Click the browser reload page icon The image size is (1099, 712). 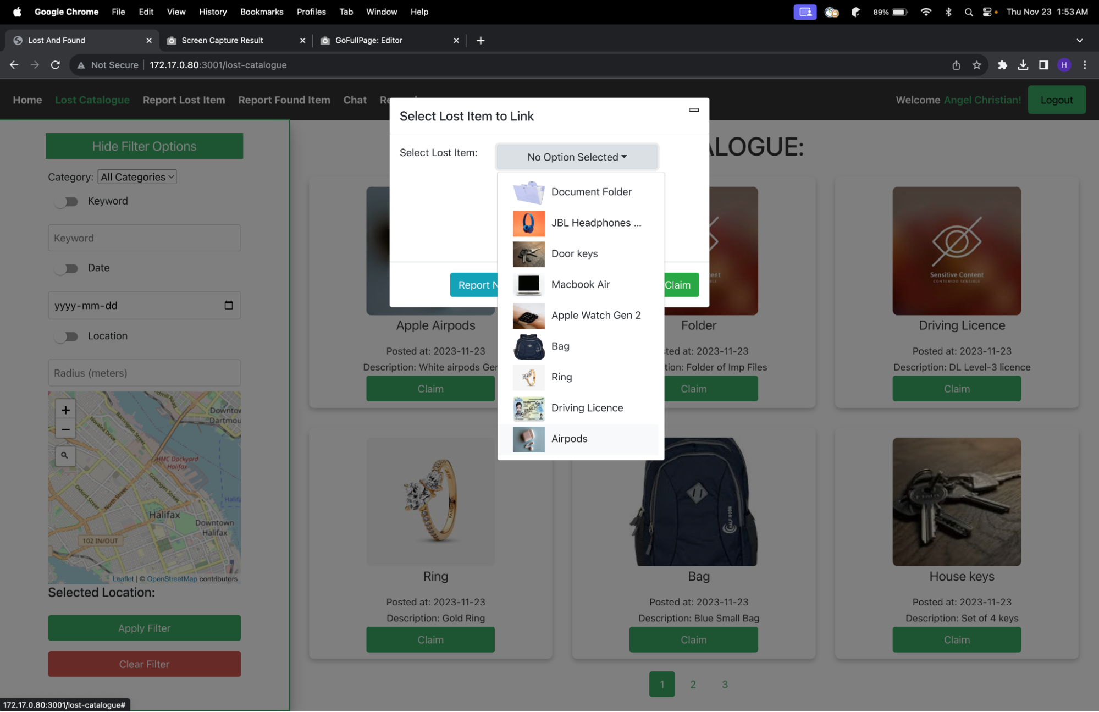(56, 65)
